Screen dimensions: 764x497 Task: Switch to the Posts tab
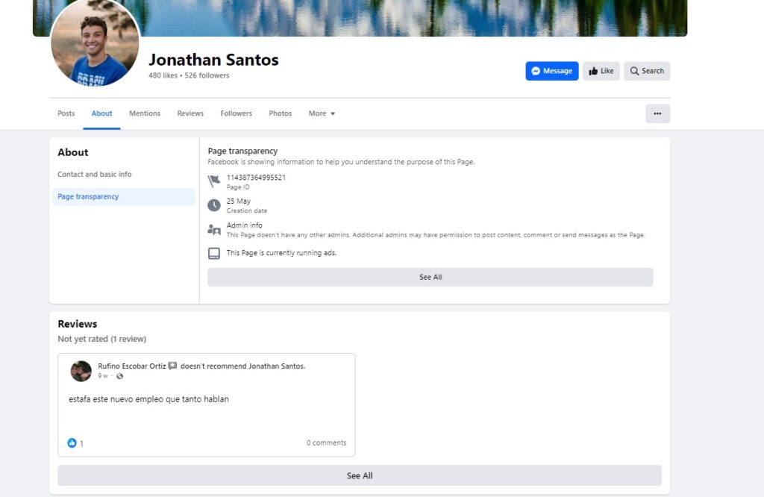[66, 113]
